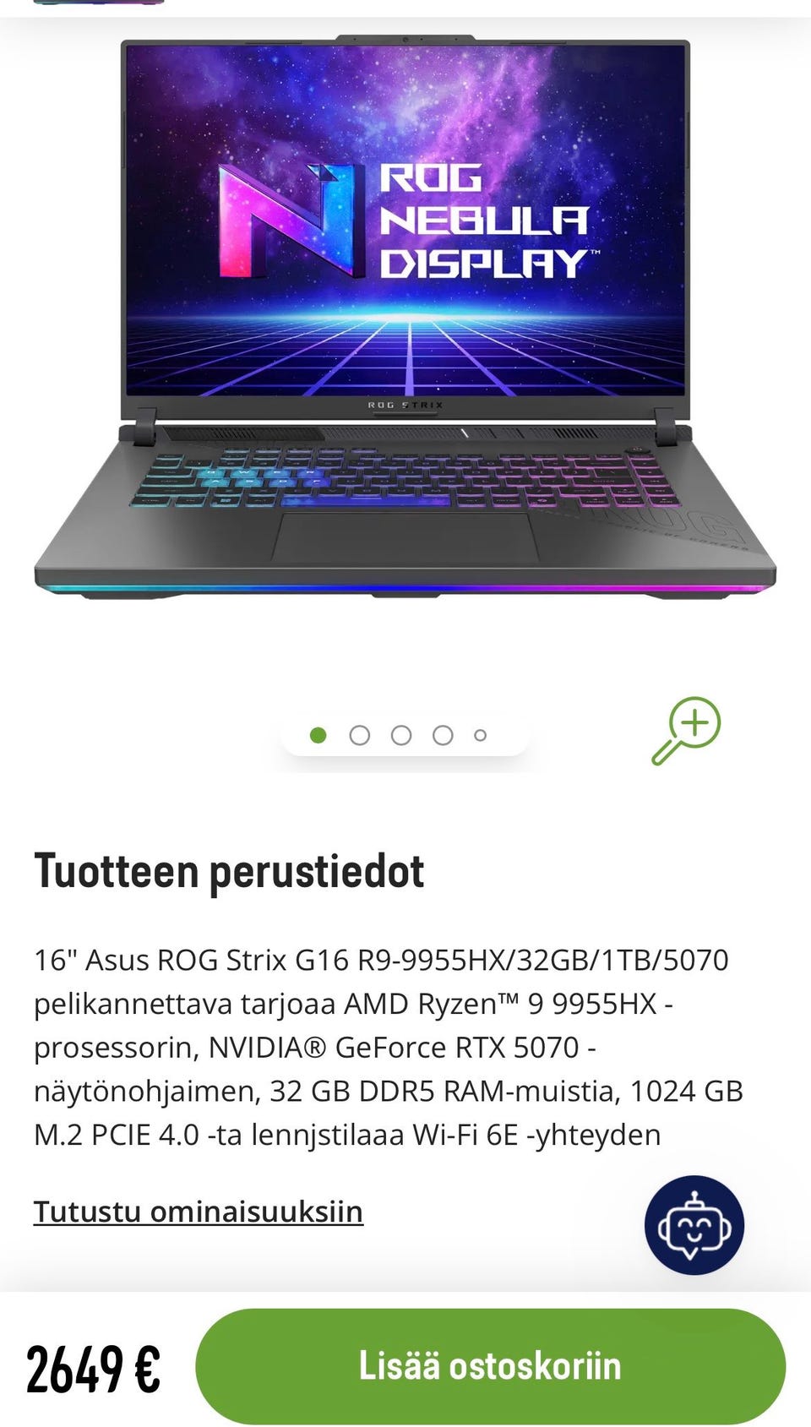Viewport: 811px width, 1427px height.
Task: Switch to the third product image dot
Action: tap(401, 735)
